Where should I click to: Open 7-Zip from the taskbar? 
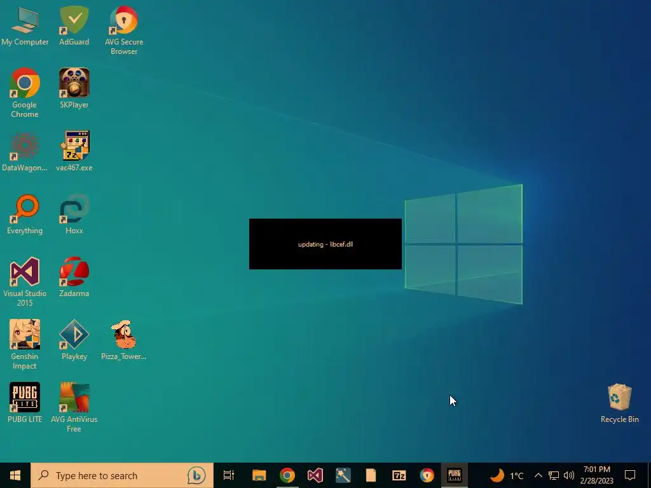[x=399, y=475]
